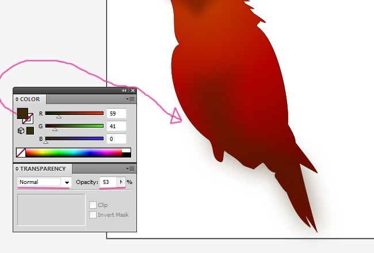
Task: Select the Transparency panel tab
Action: coord(43,169)
